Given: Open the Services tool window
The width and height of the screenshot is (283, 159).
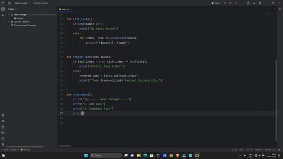Looking at the screenshot, I should click(3, 127).
